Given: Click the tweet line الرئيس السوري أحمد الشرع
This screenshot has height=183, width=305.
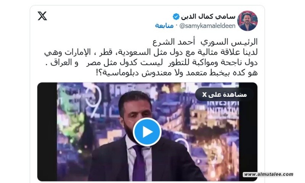Looking at the screenshot, I should (x=205, y=42).
